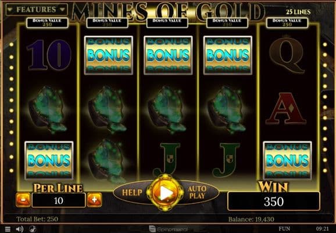The width and height of the screenshot is (336, 233).
Task: Toggle the music note icon in bottom bar
Action: pyautogui.click(x=33, y=229)
